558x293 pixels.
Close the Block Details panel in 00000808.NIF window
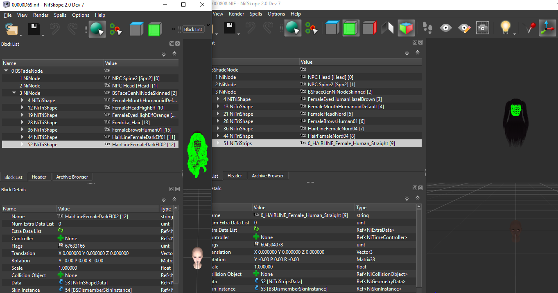point(420,188)
